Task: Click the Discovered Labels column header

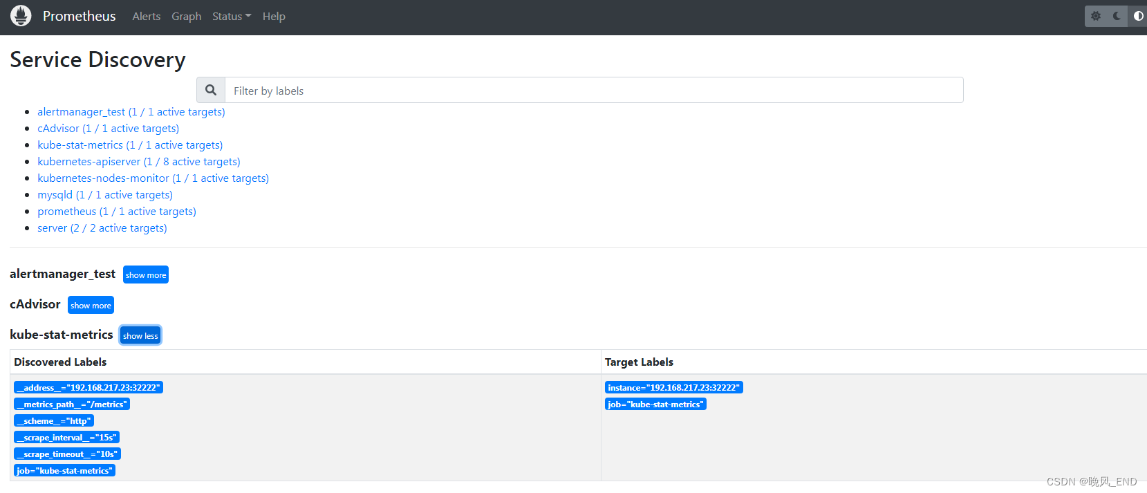Action: click(x=60, y=362)
